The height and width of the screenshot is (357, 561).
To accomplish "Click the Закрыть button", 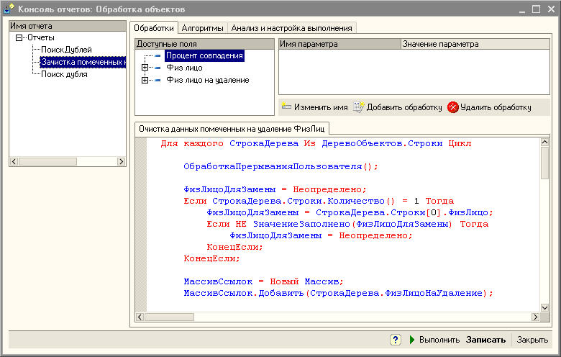I will [532, 340].
